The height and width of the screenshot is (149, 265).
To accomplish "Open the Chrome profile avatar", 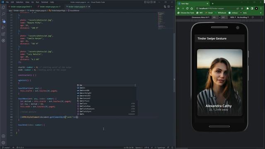I will [256, 8].
